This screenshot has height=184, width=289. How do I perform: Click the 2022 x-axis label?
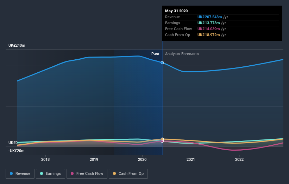[x=239, y=159]
